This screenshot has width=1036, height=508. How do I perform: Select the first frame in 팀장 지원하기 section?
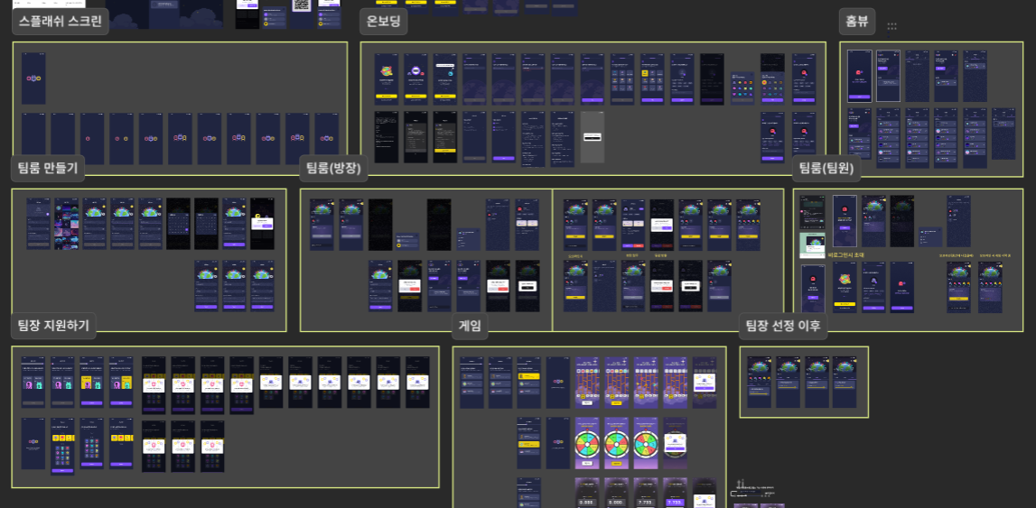point(33,382)
